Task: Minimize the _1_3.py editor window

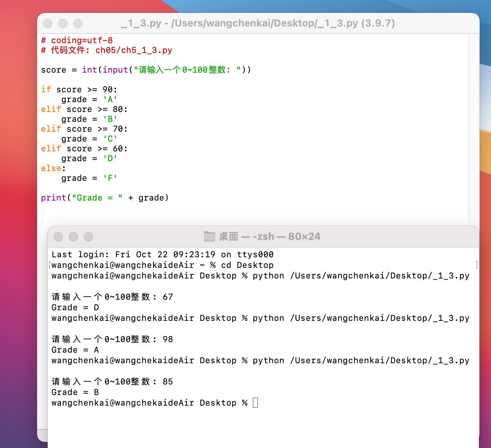Action: pyautogui.click(x=63, y=23)
